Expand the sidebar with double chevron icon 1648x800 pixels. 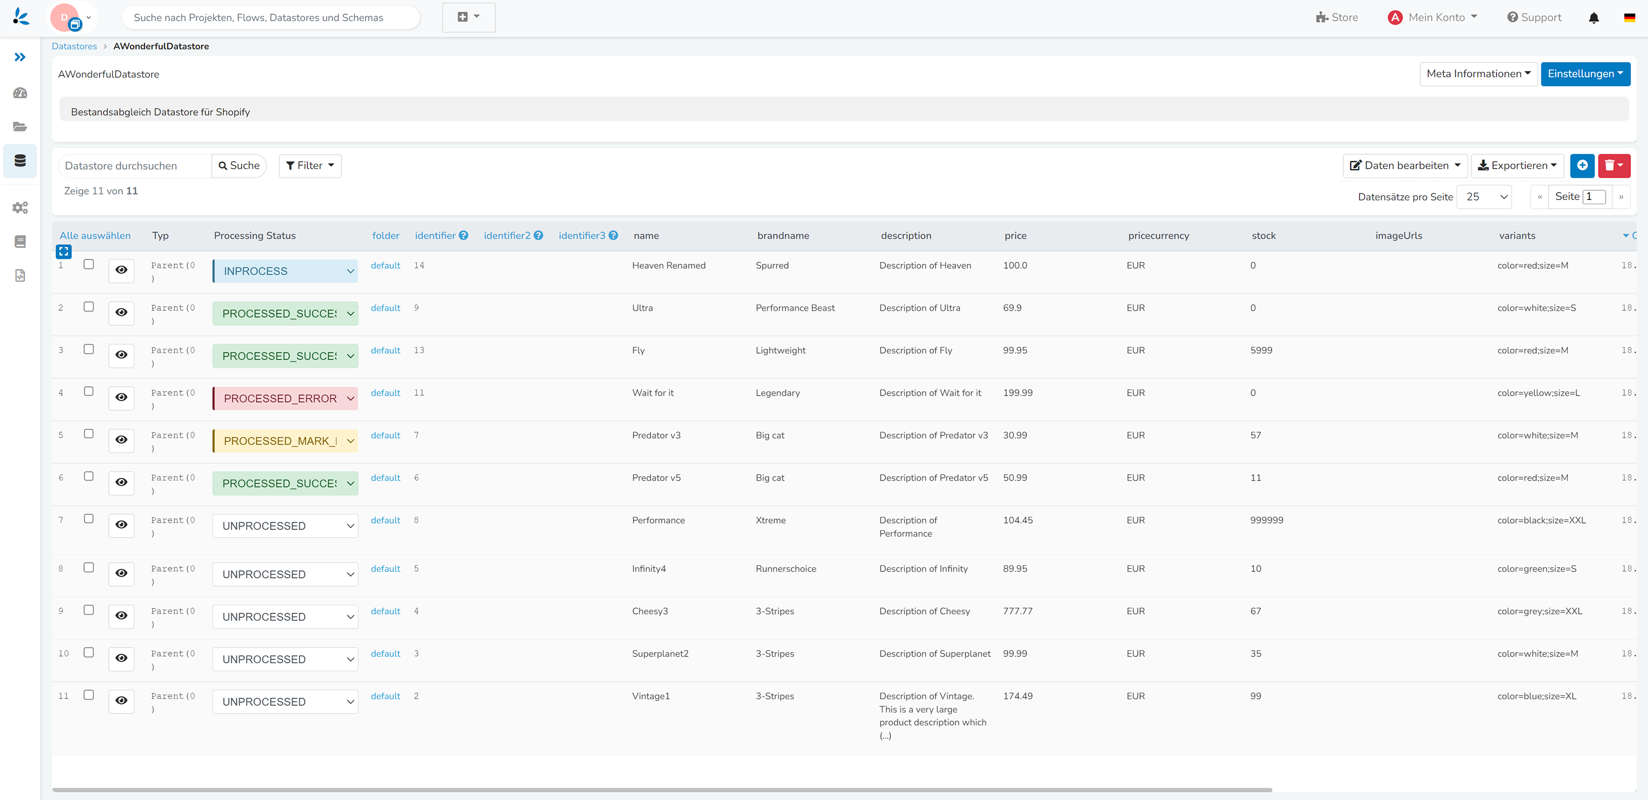point(20,57)
